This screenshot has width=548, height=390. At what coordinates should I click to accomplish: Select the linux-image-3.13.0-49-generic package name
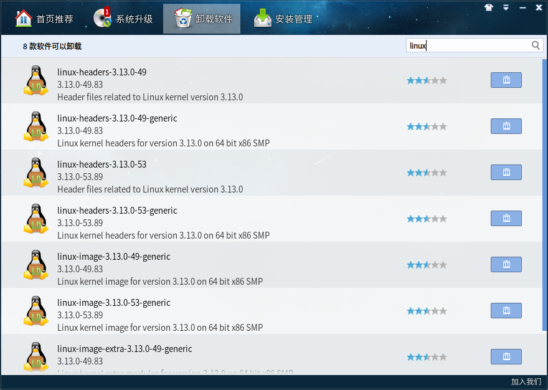113,257
